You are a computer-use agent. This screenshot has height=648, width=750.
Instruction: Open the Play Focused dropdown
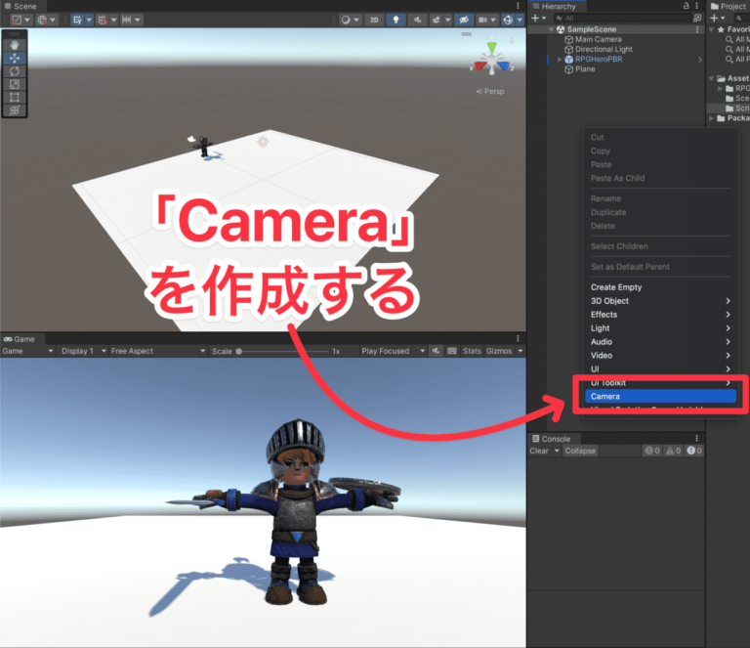click(x=393, y=351)
